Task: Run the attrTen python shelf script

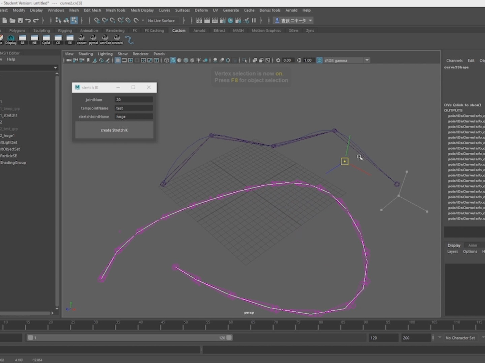Action: (105, 40)
